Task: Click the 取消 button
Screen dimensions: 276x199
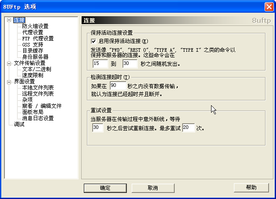Action: coord(153,188)
